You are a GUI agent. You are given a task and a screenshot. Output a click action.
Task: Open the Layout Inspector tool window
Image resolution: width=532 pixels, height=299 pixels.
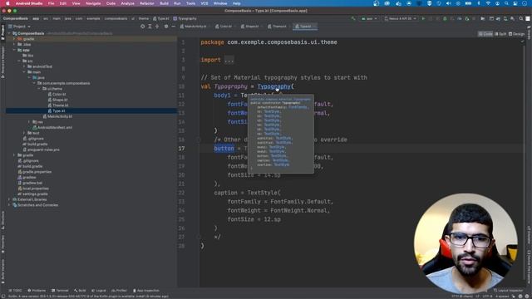(508, 291)
